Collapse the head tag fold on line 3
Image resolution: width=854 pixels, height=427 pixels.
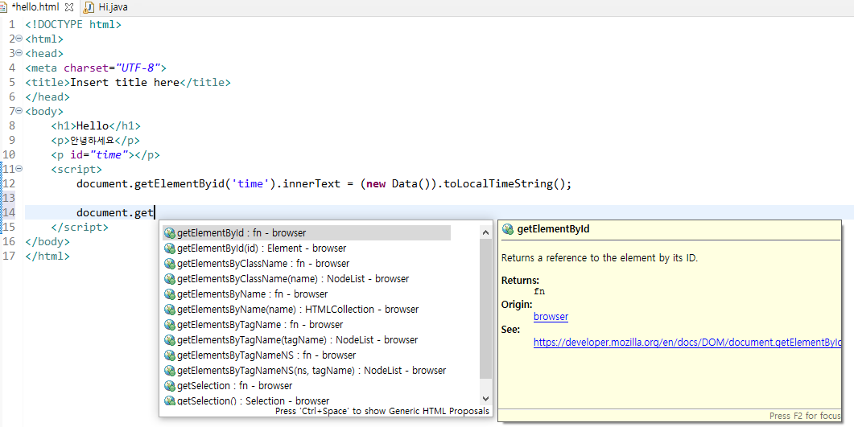[x=19, y=53]
